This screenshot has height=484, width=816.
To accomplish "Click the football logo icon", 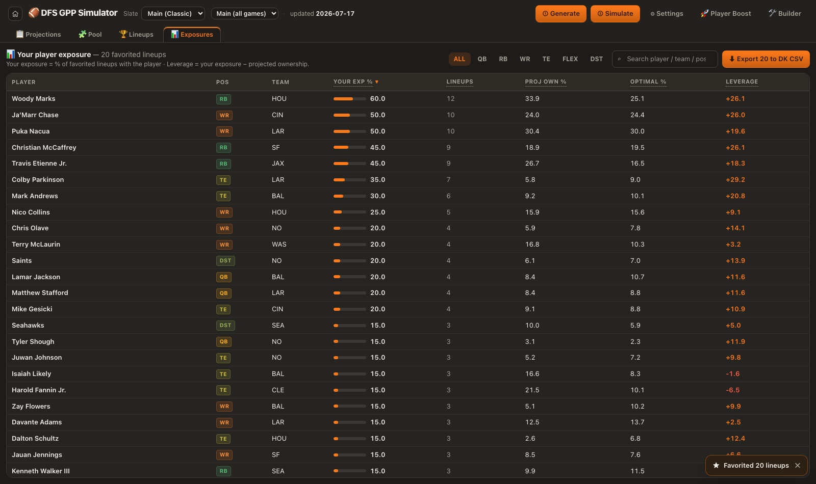I will (x=34, y=13).
